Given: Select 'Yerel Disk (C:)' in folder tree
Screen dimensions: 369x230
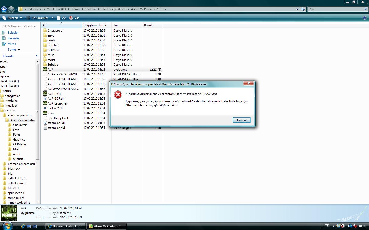Looking at the screenshot, I should tap(9, 81).
